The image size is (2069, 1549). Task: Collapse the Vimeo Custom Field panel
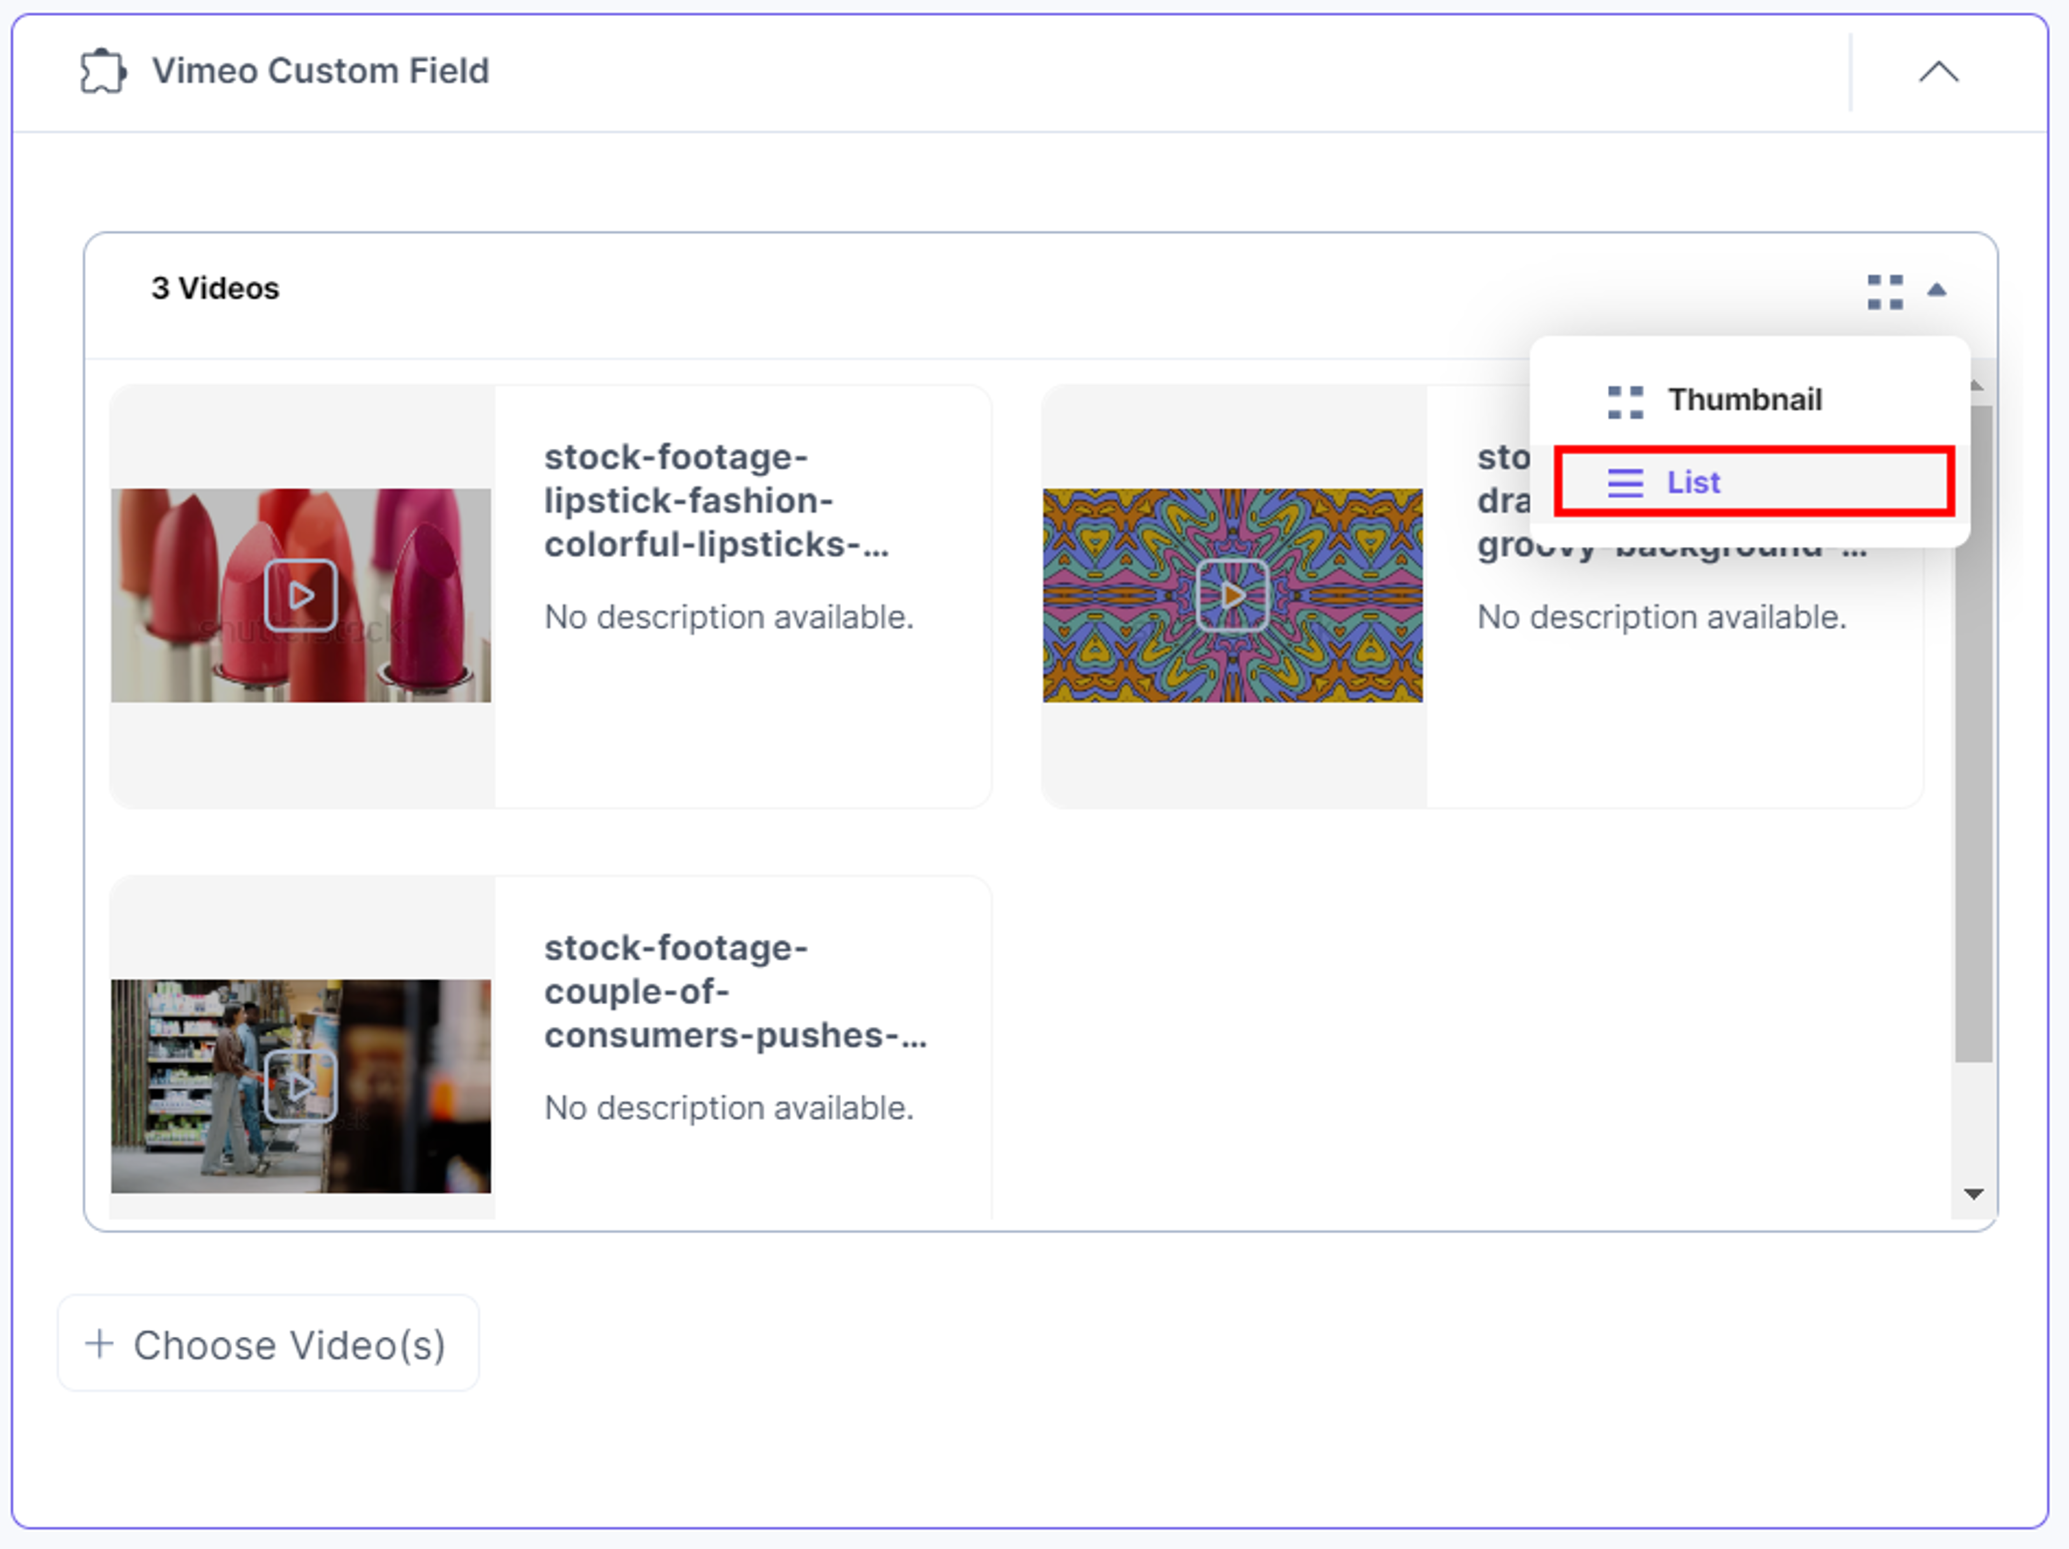point(1938,72)
